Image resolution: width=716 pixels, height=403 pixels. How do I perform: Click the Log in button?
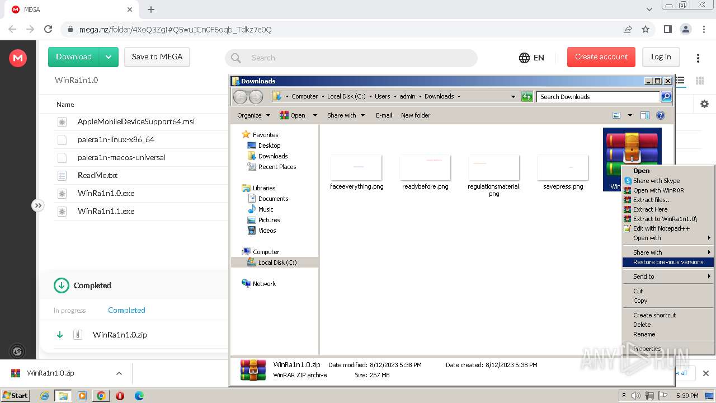point(661,57)
